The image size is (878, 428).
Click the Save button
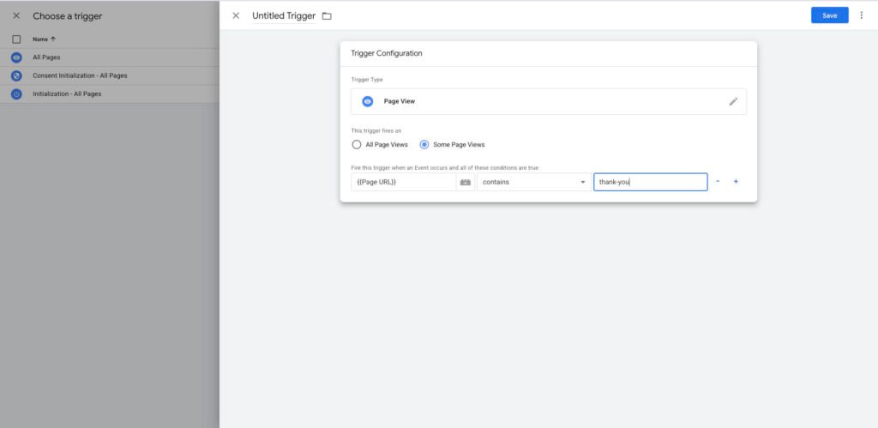(x=829, y=15)
